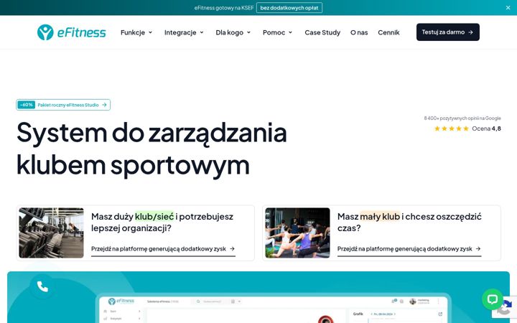Click the 'System do zarządzania klubem sportowym' heading
Screen dimensions: 517x323
pyautogui.click(x=152, y=149)
